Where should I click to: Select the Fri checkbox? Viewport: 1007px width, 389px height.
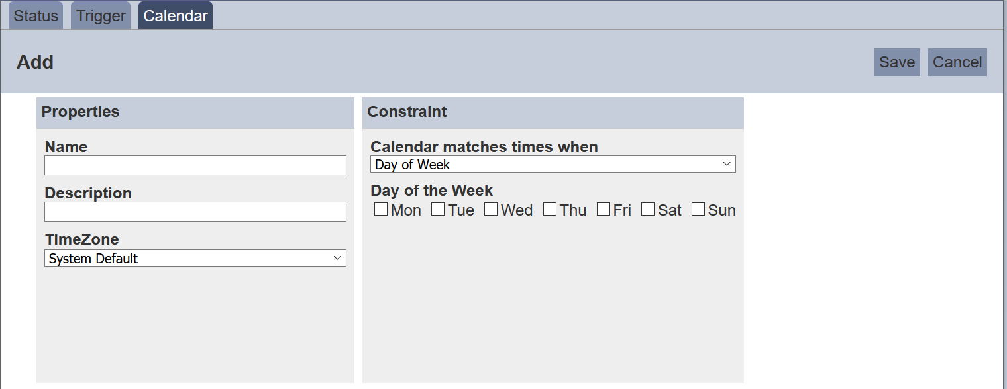tap(604, 210)
